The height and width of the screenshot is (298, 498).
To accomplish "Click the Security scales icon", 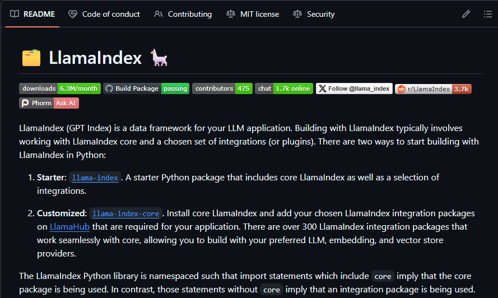I will pyautogui.click(x=297, y=14).
